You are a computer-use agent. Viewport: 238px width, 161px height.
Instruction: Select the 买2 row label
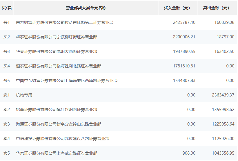pyautogui.click(x=7, y=37)
